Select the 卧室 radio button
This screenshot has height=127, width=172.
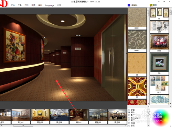click(x=129, y=110)
